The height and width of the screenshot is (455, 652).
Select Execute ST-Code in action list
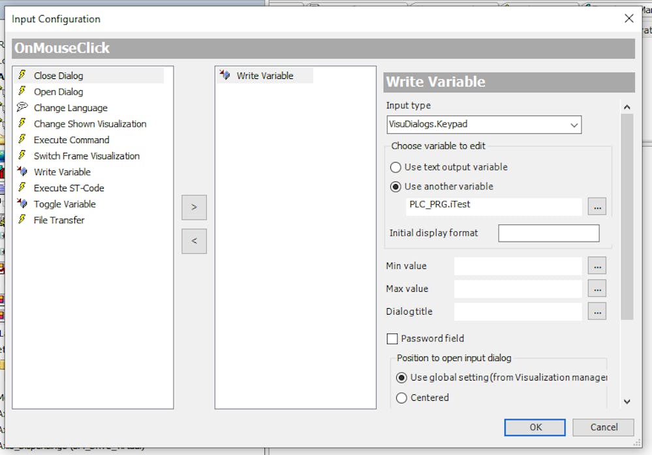click(x=69, y=188)
